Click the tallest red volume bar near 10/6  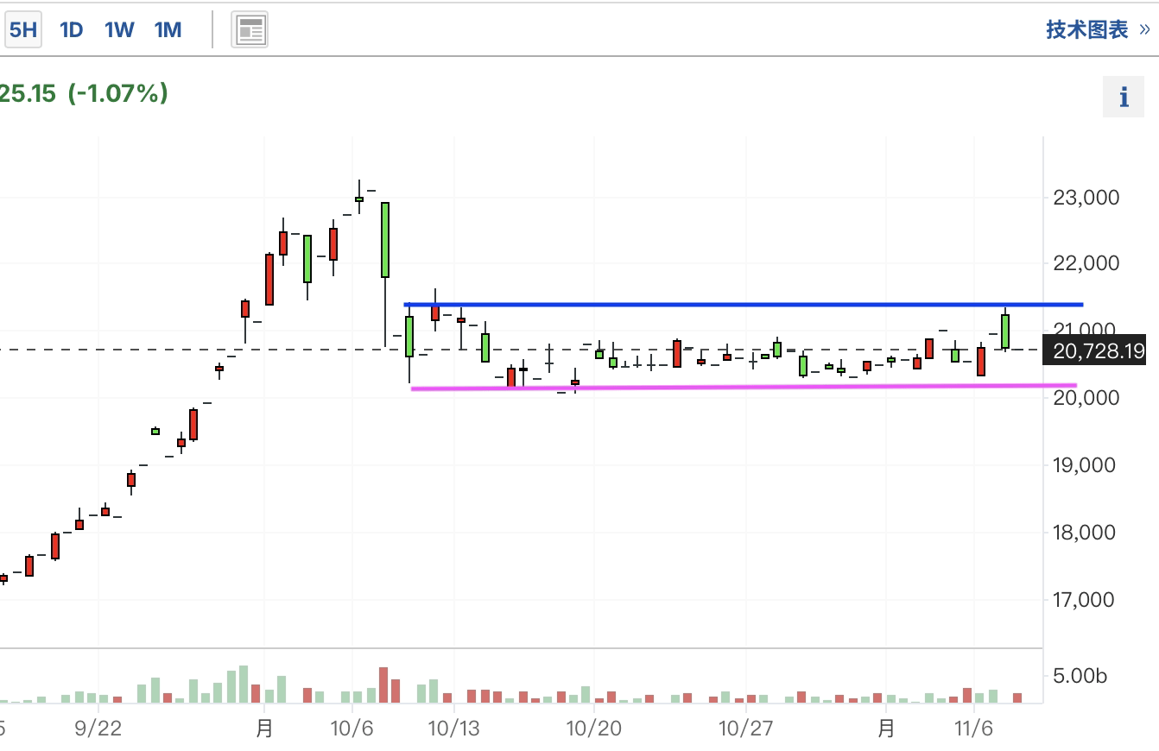pos(383,685)
